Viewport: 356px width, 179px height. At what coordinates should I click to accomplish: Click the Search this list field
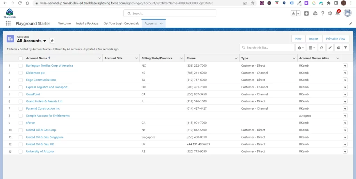click(267, 48)
